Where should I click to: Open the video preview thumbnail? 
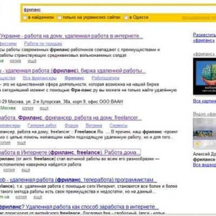tap(205, 133)
